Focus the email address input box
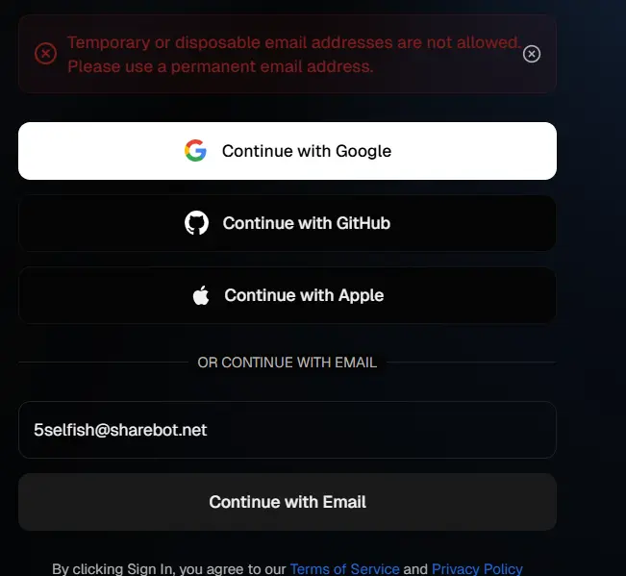626x576 pixels. [288, 430]
